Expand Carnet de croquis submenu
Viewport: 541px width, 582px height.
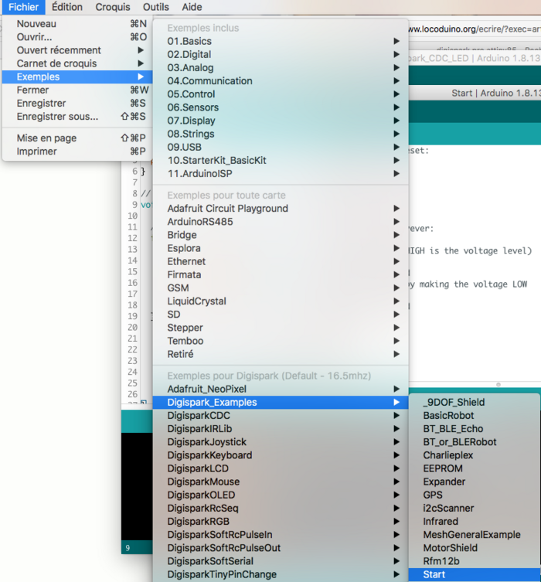(77, 63)
